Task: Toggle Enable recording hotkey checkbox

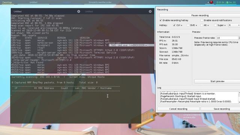Action: [x=160, y=20]
